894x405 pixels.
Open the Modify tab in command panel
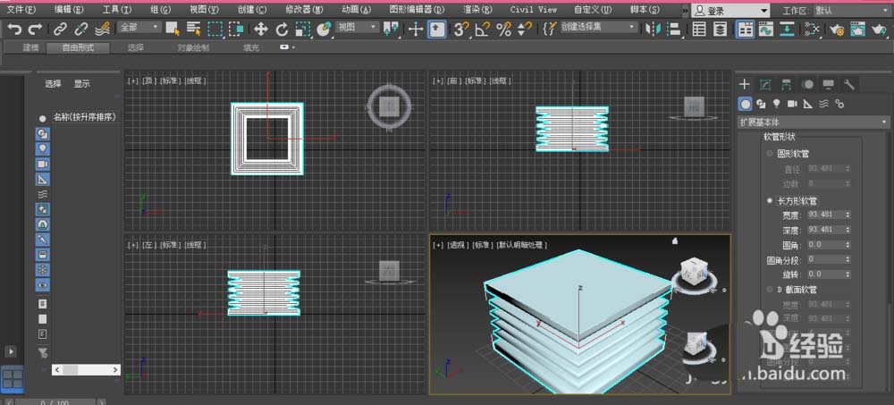[765, 85]
